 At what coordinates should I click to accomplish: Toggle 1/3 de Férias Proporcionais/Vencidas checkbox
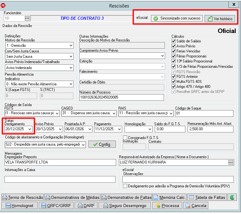[x=174, y=67]
